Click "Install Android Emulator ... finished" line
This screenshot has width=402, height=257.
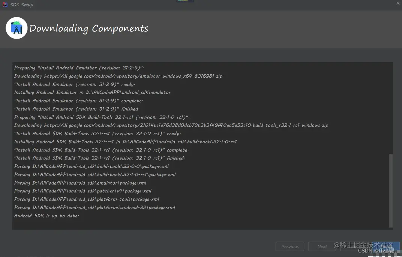(77, 109)
